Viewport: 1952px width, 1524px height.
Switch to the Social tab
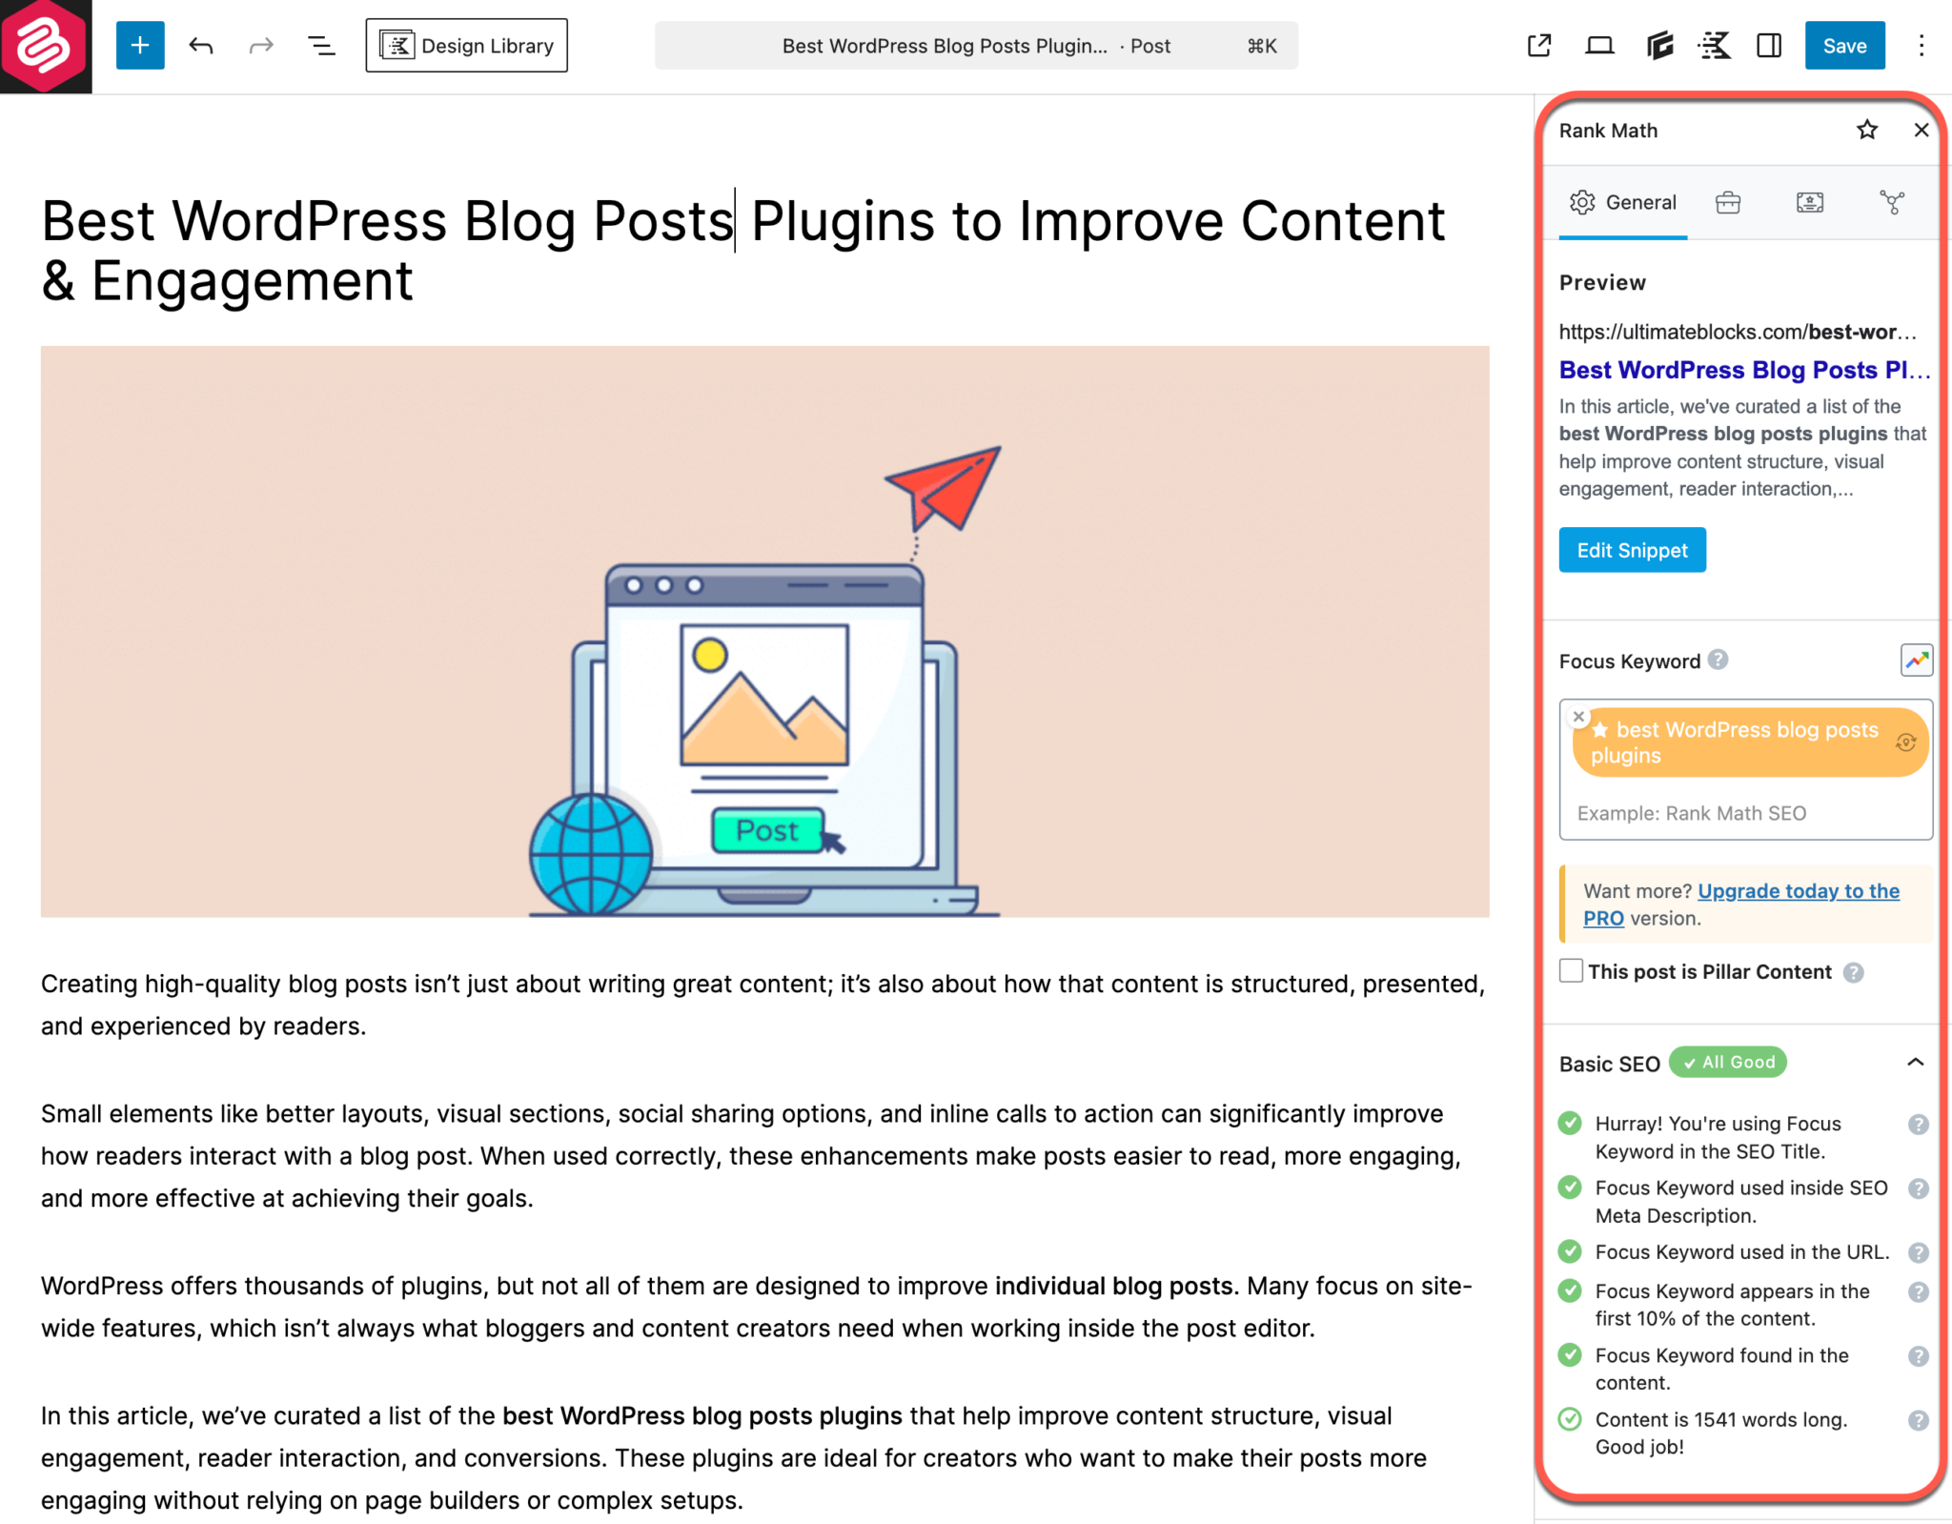pos(1892,202)
